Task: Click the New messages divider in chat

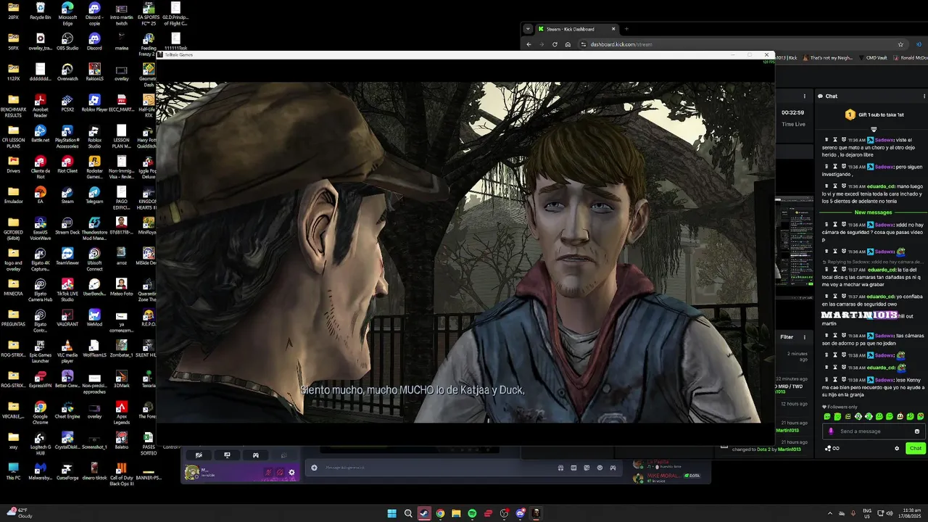Action: (x=873, y=212)
